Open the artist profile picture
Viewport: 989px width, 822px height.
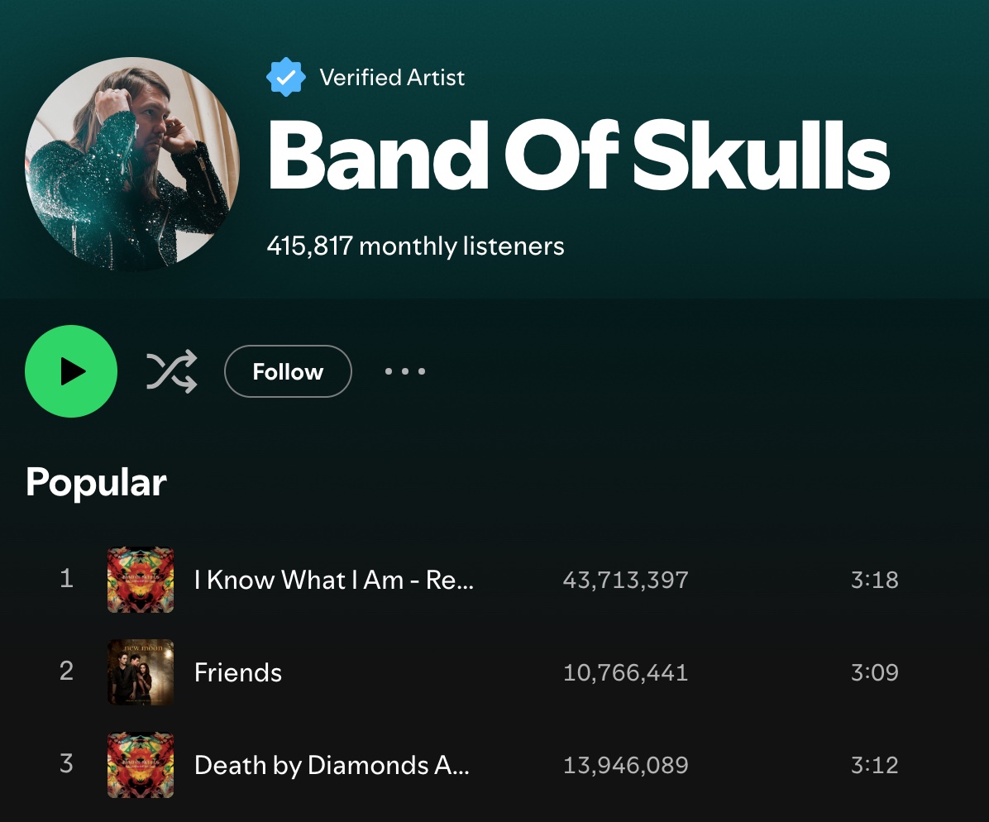tap(132, 164)
